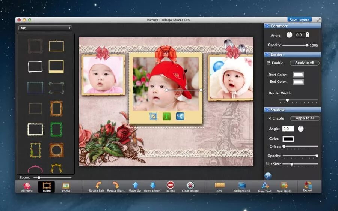Select the green leafy frame thumbnail
Image resolution: width=338 pixels, height=211 pixels.
click(56, 129)
